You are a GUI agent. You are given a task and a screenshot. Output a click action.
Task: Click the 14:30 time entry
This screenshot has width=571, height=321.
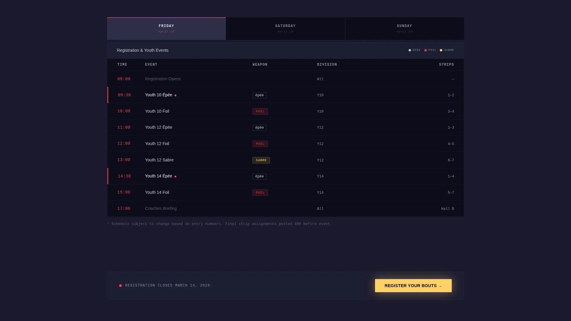point(124,176)
